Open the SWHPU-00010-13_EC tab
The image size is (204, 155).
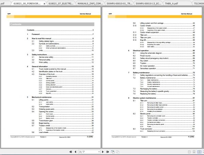[x=149, y=4]
